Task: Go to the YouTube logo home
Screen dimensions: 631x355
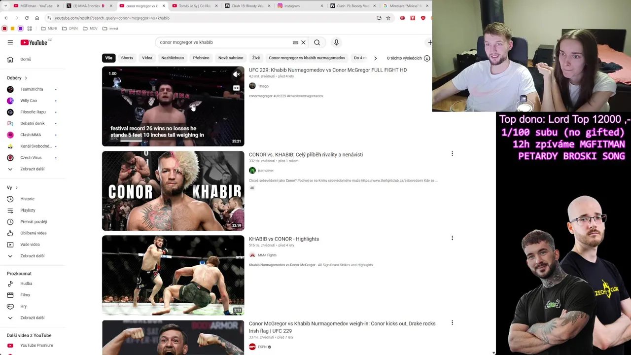Action: click(34, 42)
